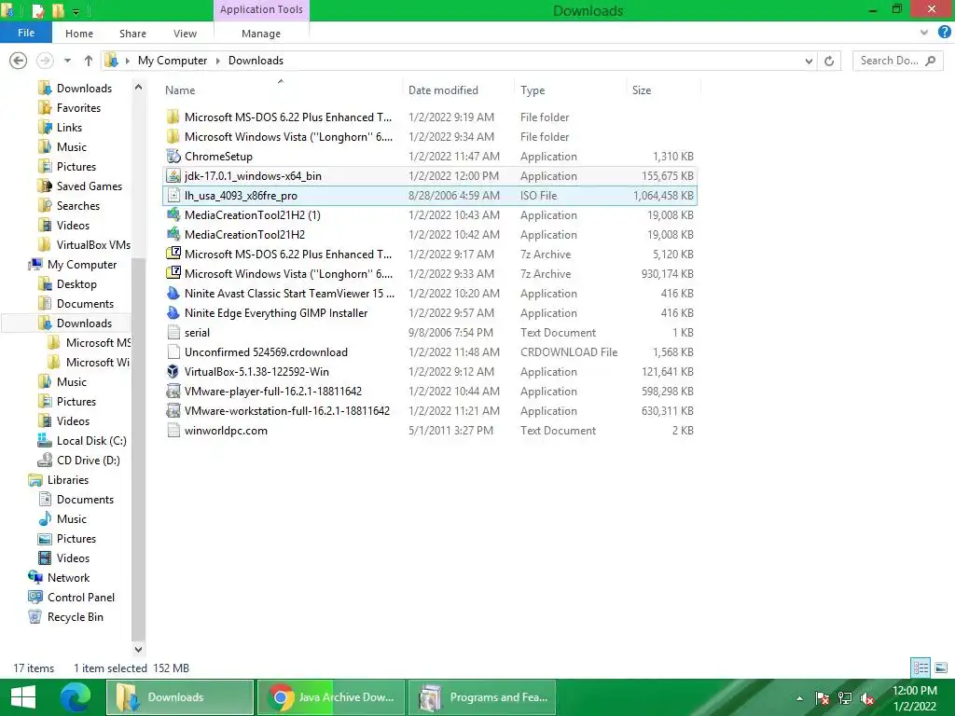Sort by the Size column header
The height and width of the screenshot is (716, 955).
pyautogui.click(x=642, y=90)
